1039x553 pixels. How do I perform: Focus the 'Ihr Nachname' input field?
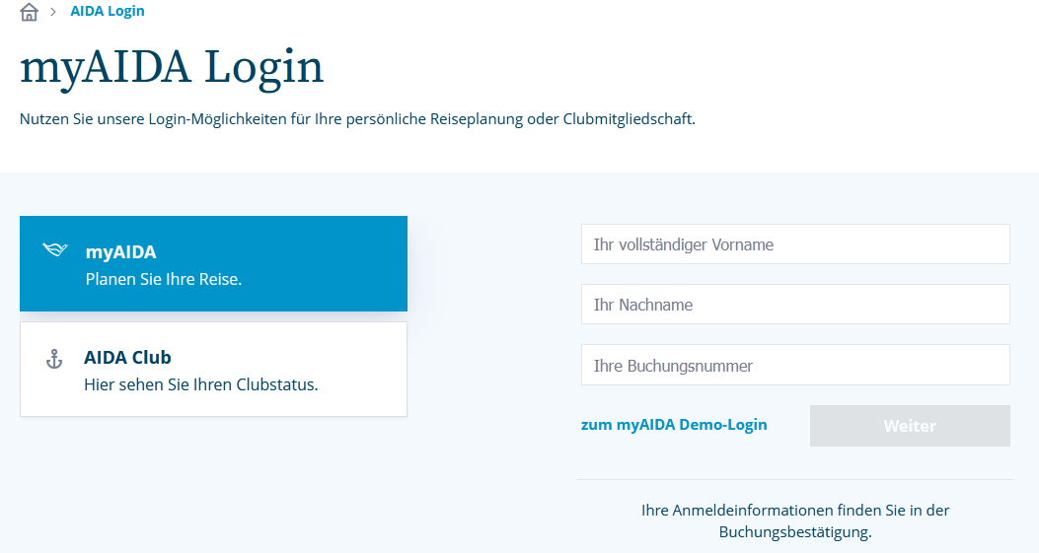[x=795, y=305]
